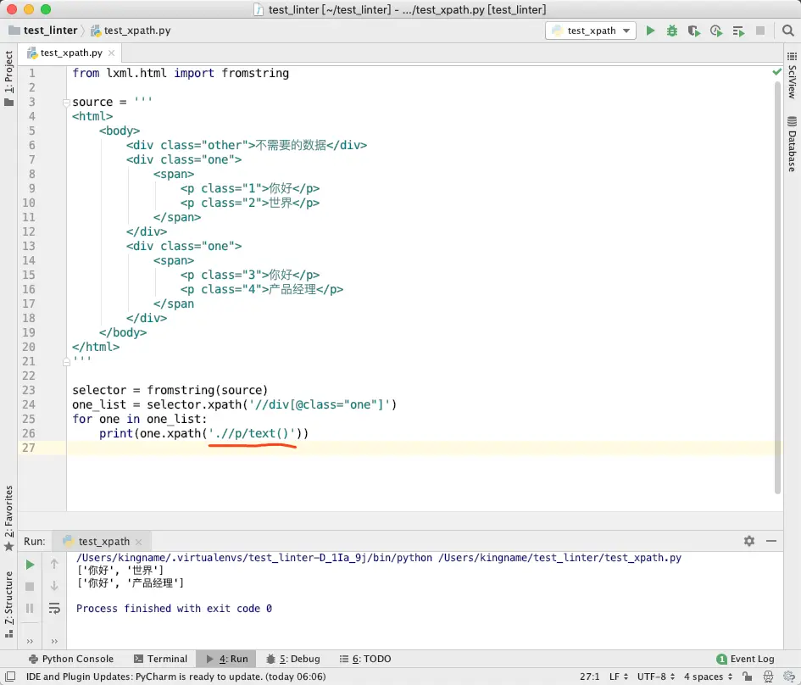Open Event Log
This screenshot has height=685, width=801.
point(745,659)
